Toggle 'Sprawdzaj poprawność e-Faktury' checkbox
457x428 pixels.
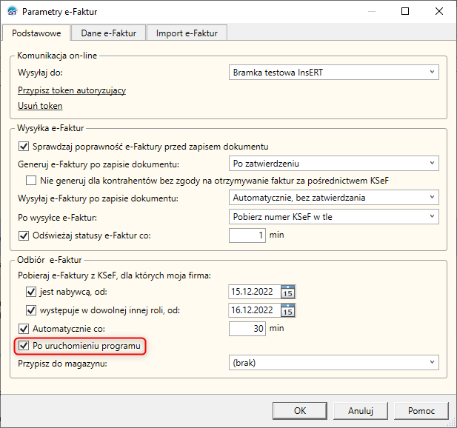pos(23,146)
